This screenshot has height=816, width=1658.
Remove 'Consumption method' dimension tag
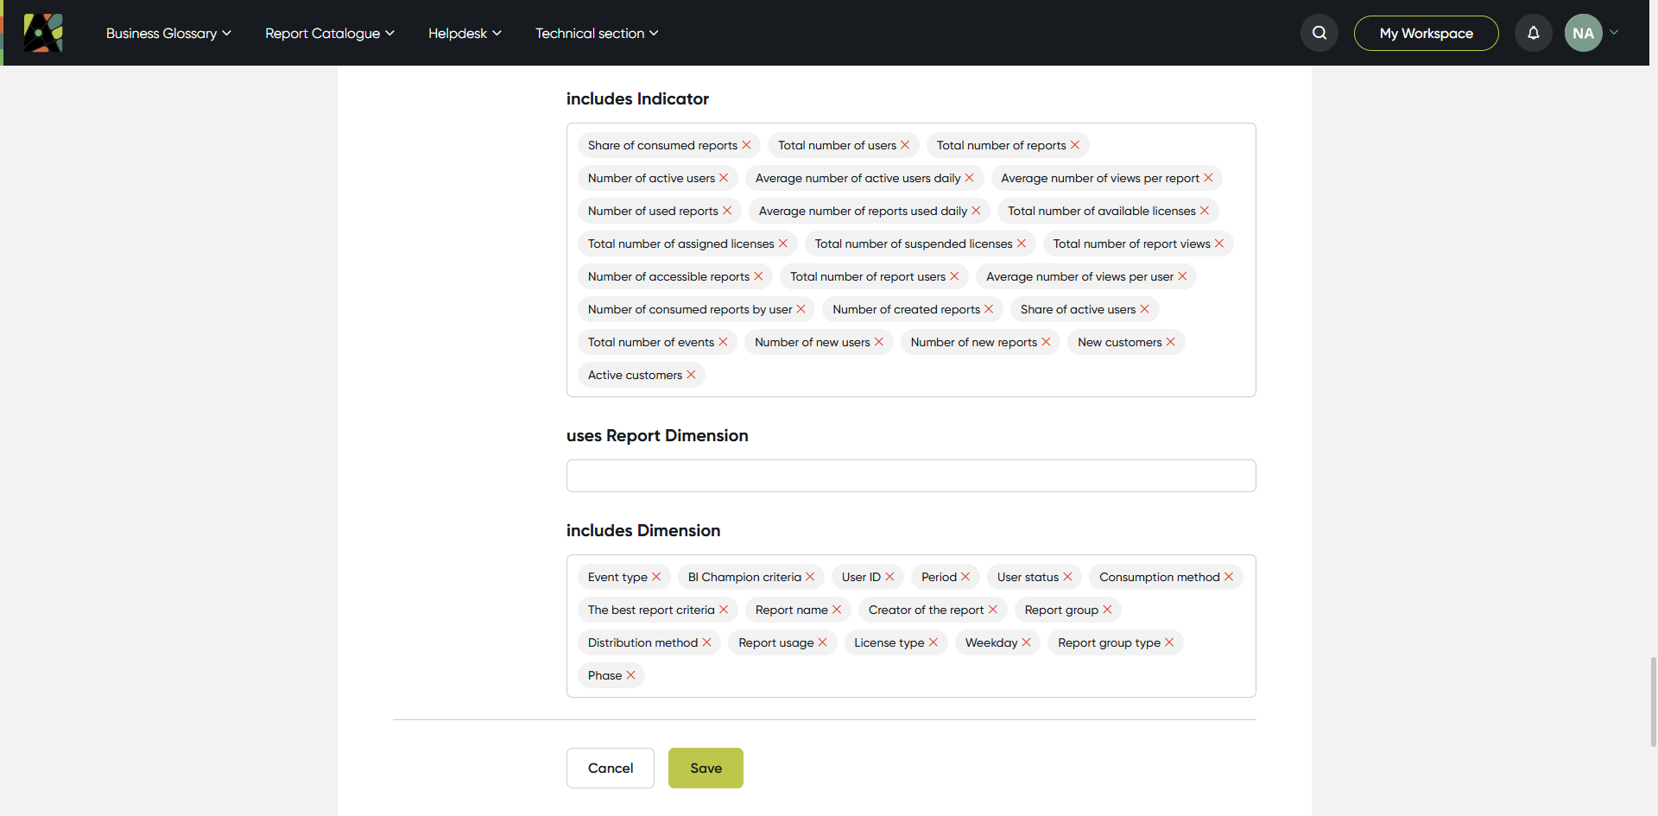point(1229,577)
